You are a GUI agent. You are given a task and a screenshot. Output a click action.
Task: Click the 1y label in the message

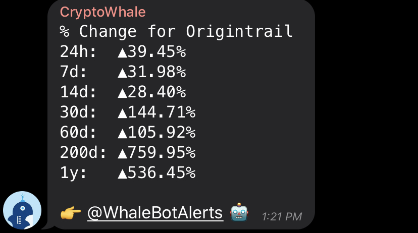[73, 173]
